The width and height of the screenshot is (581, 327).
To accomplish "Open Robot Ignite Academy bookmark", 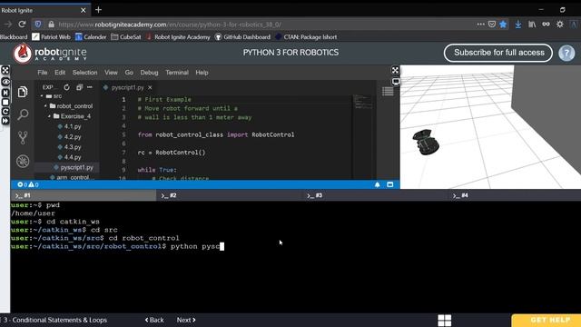I will click(178, 37).
